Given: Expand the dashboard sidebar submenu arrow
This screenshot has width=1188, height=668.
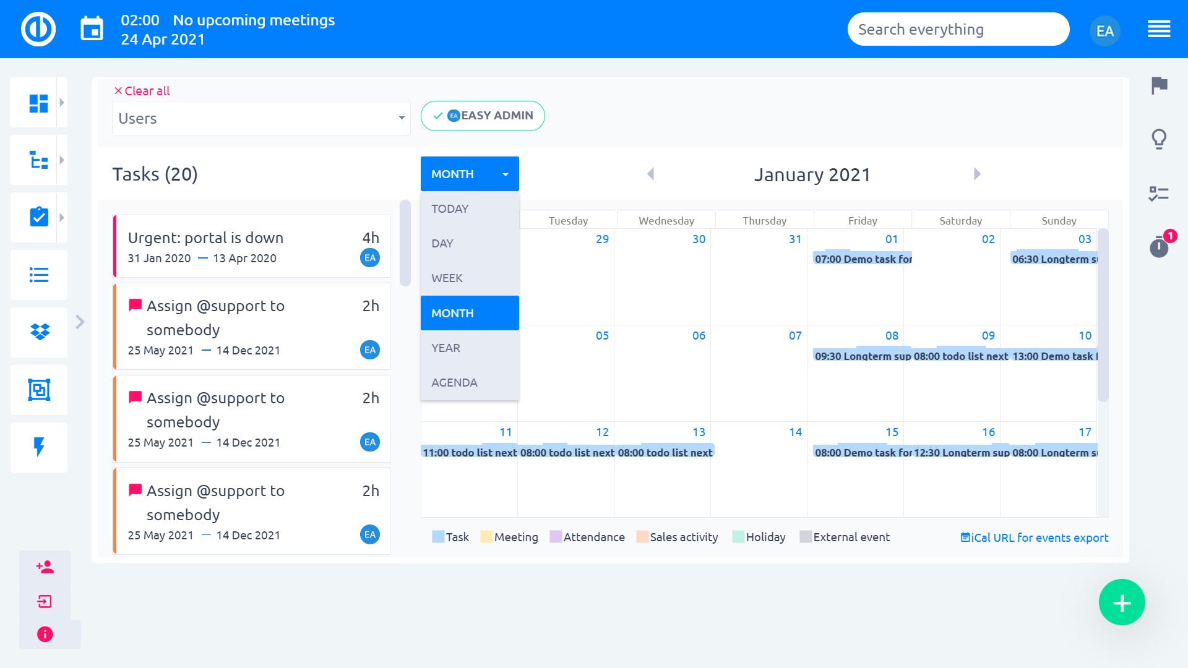Looking at the screenshot, I should [x=62, y=103].
